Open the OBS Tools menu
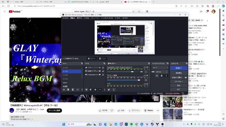 (x=117, y=18)
